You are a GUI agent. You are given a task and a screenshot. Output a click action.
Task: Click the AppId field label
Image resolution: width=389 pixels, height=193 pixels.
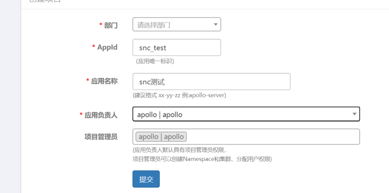pos(107,47)
